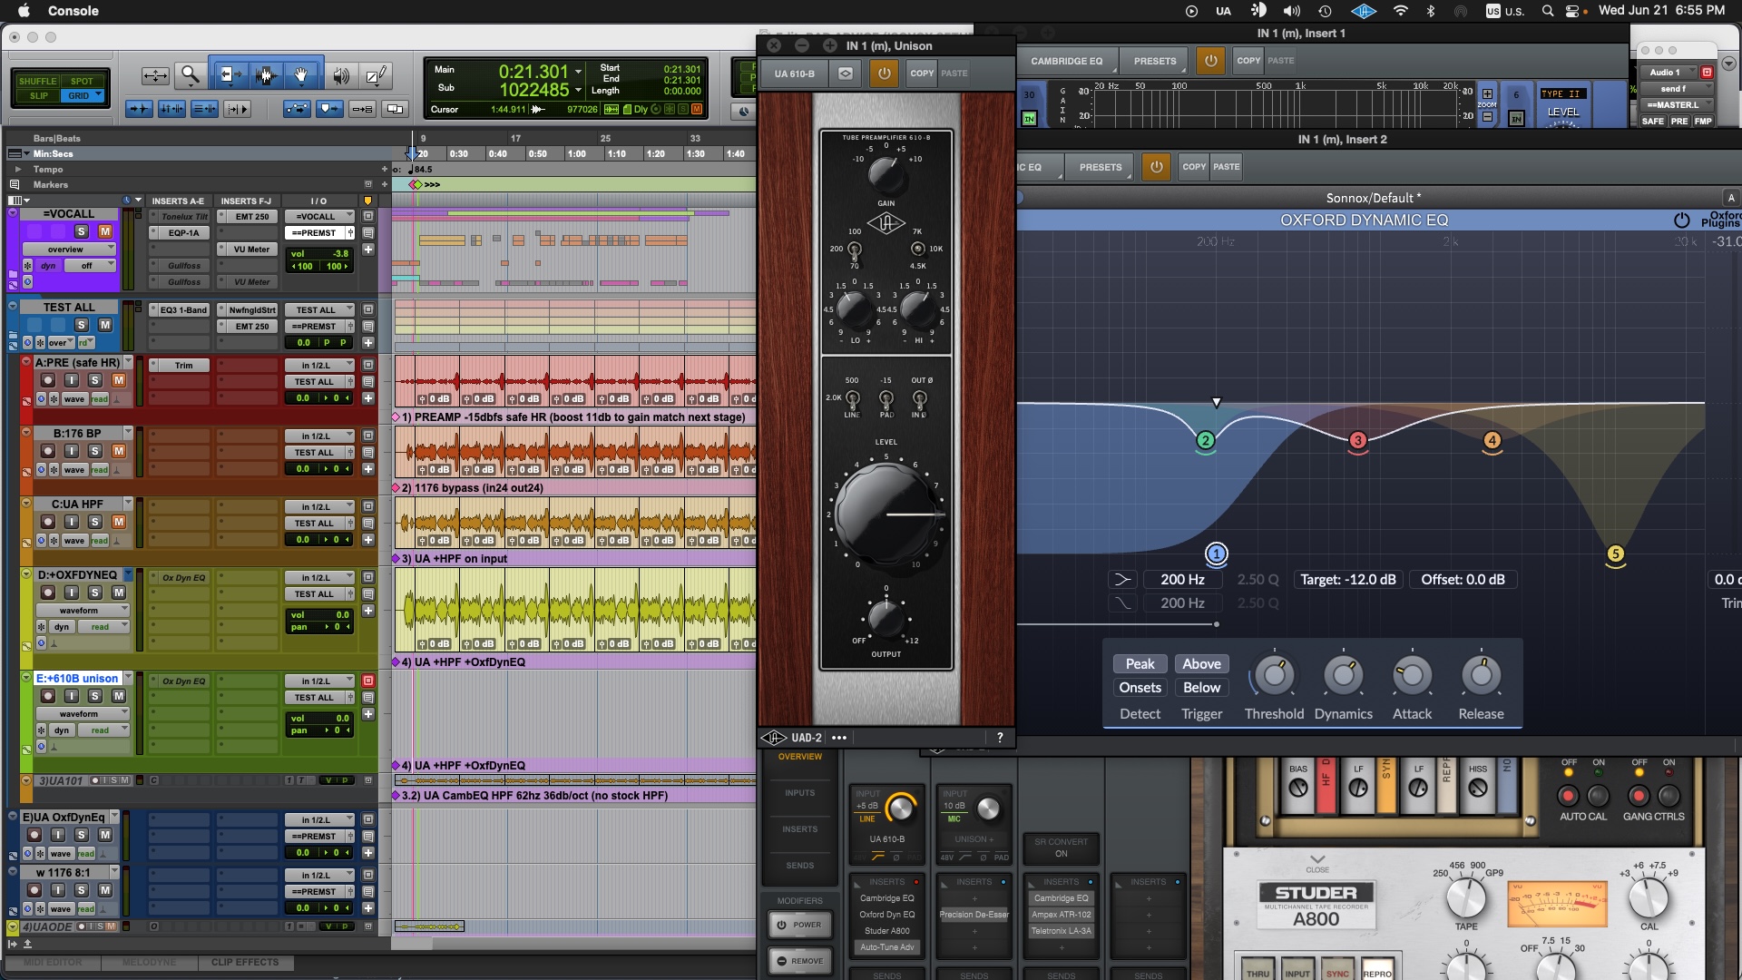Select the Pencil tool
This screenshot has width=1742, height=980.
377,75
